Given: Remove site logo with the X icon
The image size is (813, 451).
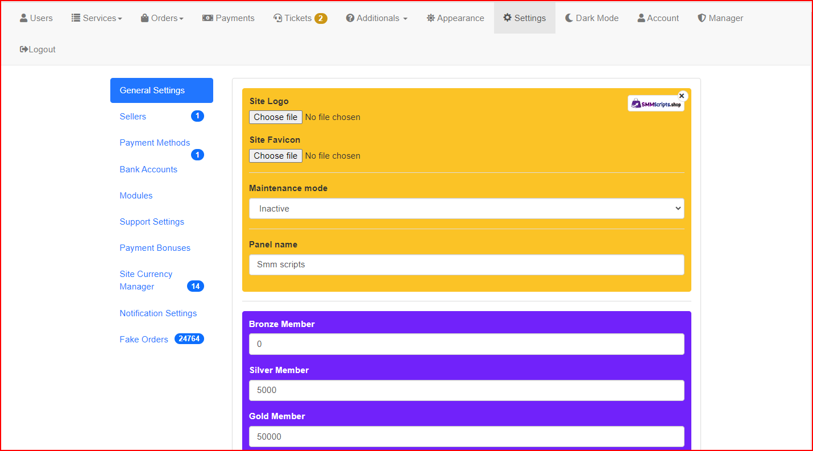Looking at the screenshot, I should tap(682, 96).
